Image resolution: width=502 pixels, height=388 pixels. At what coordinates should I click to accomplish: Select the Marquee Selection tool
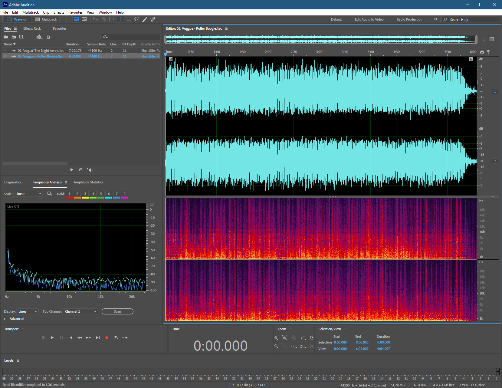point(129,19)
